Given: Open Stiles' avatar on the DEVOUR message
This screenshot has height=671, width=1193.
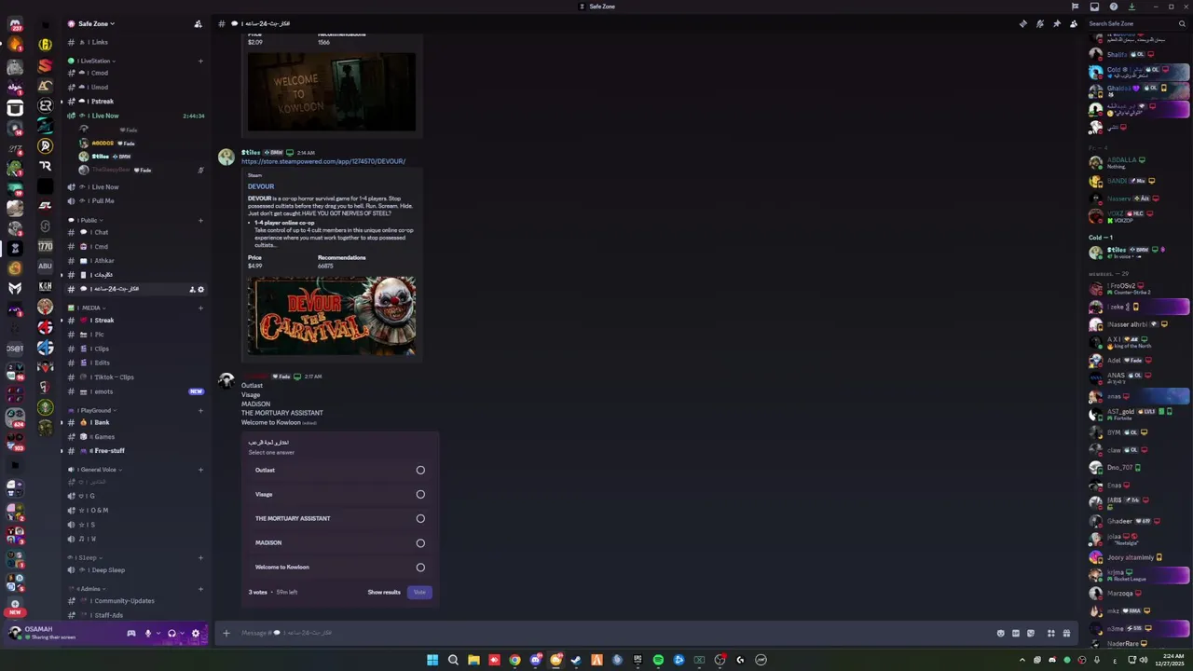Looking at the screenshot, I should coord(226,157).
